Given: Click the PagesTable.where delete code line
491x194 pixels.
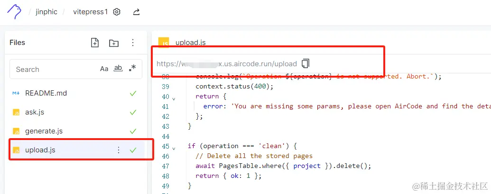Looking at the screenshot, I should point(283,166).
